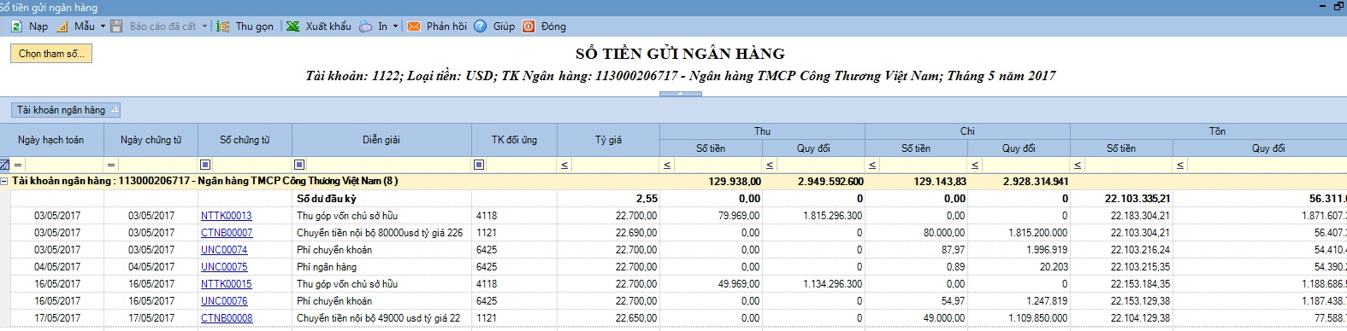Select the Chi total cell '129.143,83'
Image resolution: width=1347 pixels, height=331 pixels.
coord(916,181)
